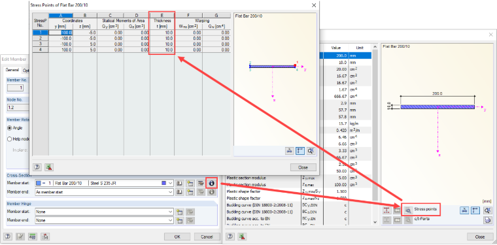Export cross-section properties to Excel
Viewport: 497px width, 245px height.
243,237
